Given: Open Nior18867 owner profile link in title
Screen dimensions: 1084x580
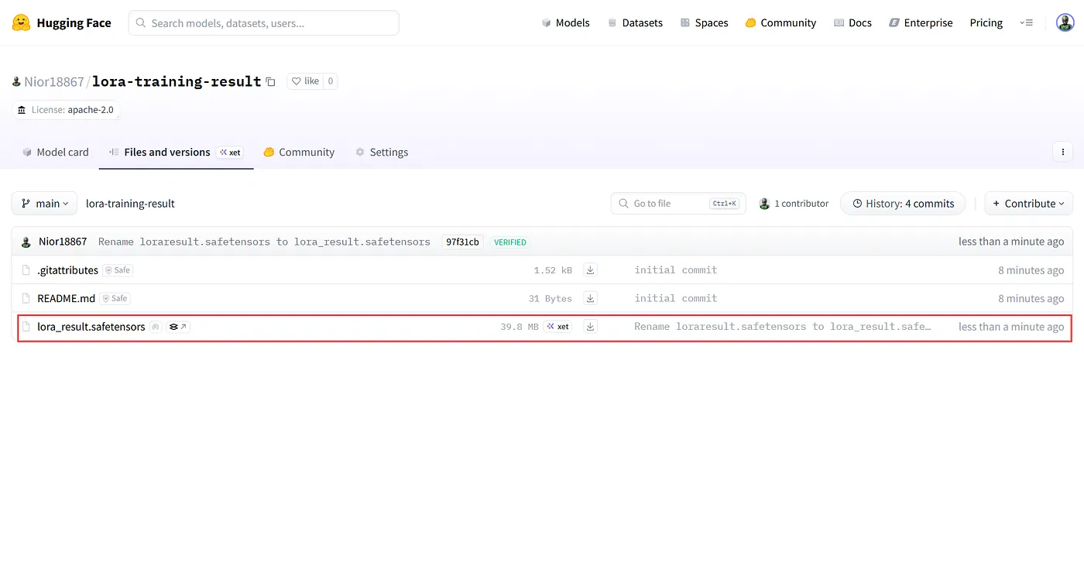Looking at the screenshot, I should tap(53, 81).
